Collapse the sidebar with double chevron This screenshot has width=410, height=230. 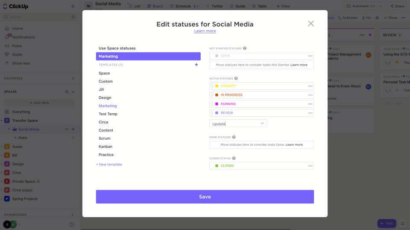(x=73, y=6)
